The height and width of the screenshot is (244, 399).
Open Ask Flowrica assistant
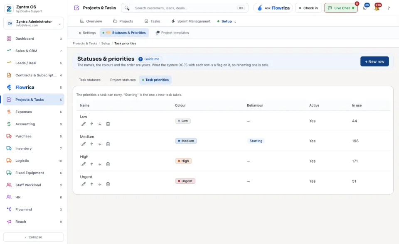[x=273, y=8]
